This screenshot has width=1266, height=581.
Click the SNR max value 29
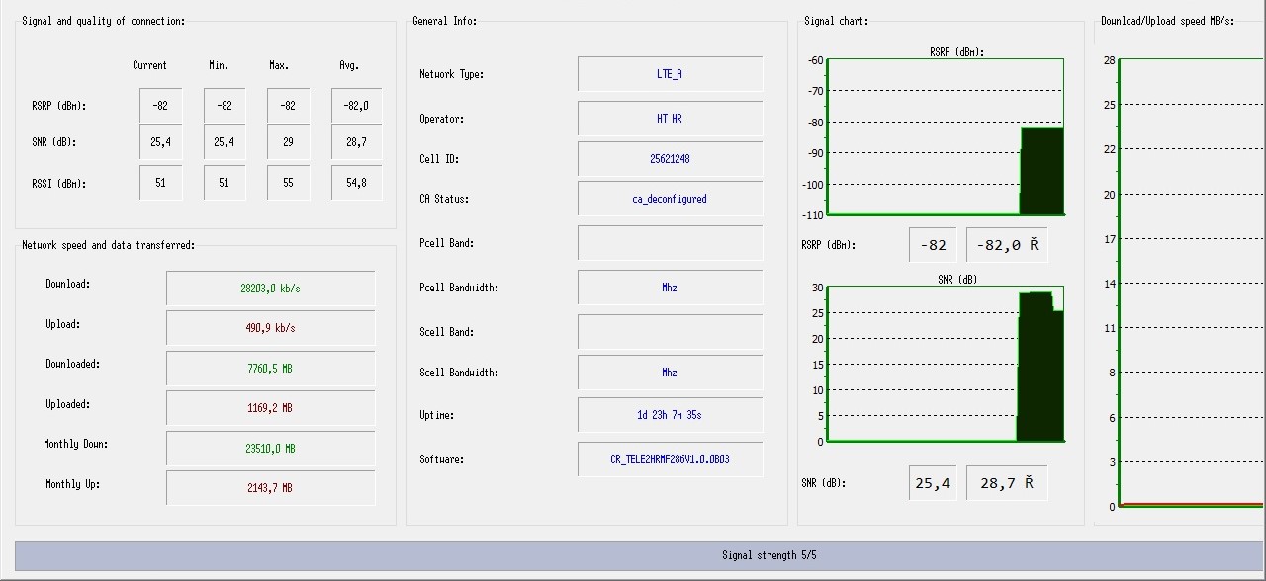pyautogui.click(x=288, y=142)
